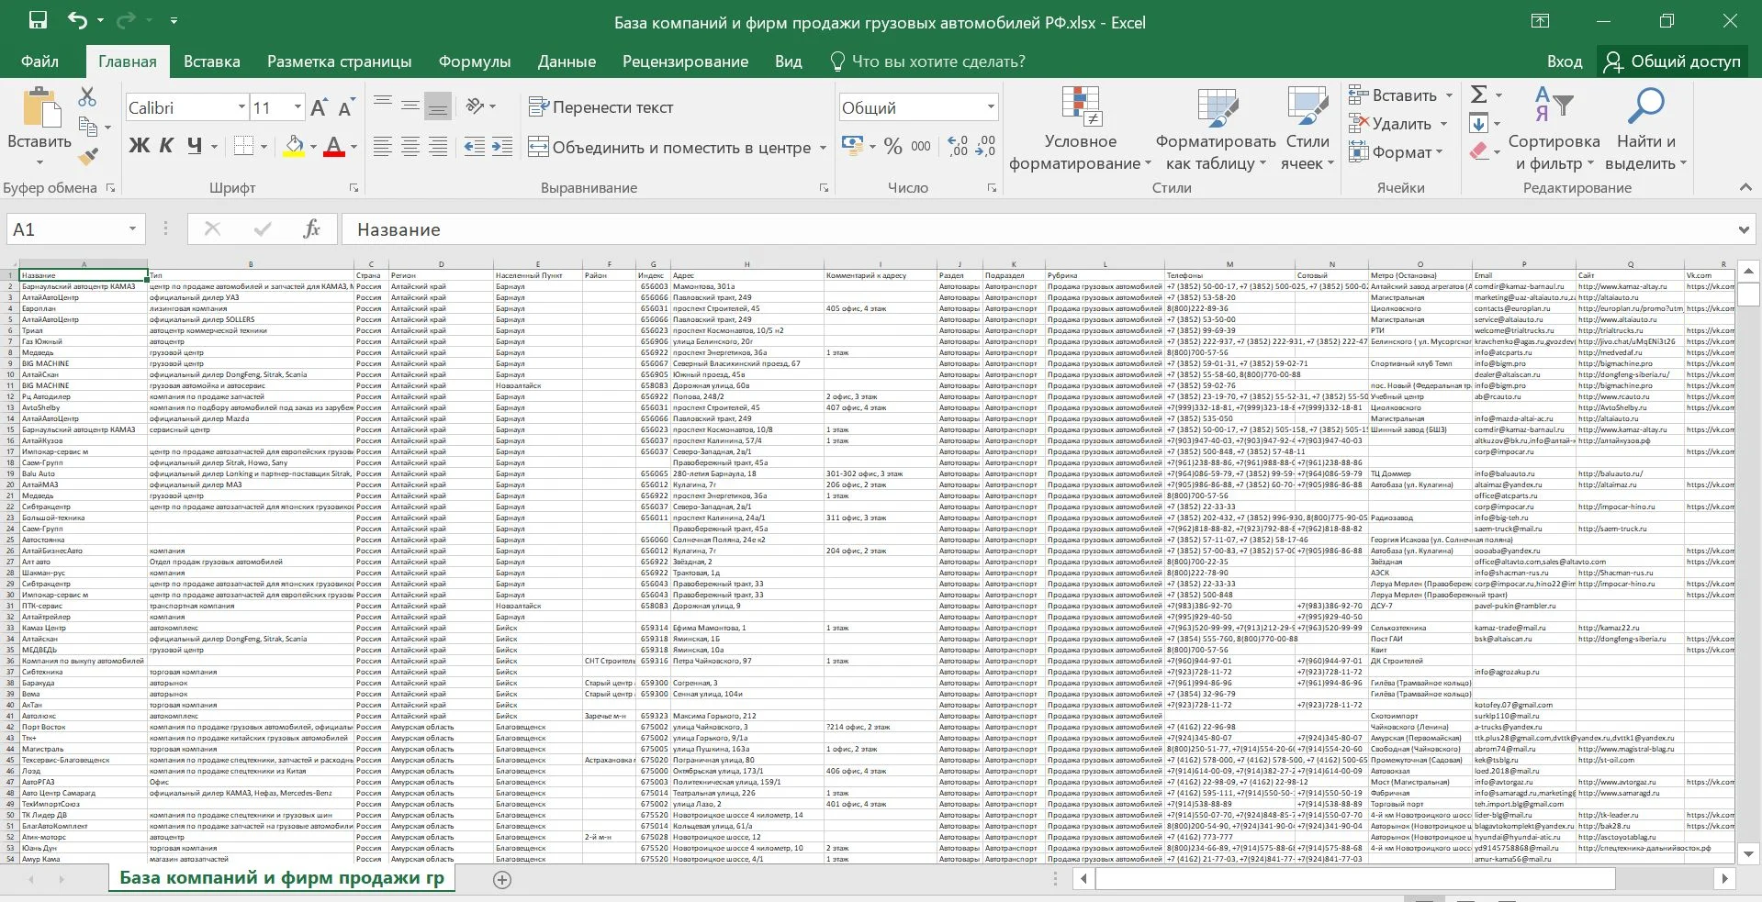Toggle Bold formatting (Ж)
The image size is (1762, 902).
[x=139, y=146]
